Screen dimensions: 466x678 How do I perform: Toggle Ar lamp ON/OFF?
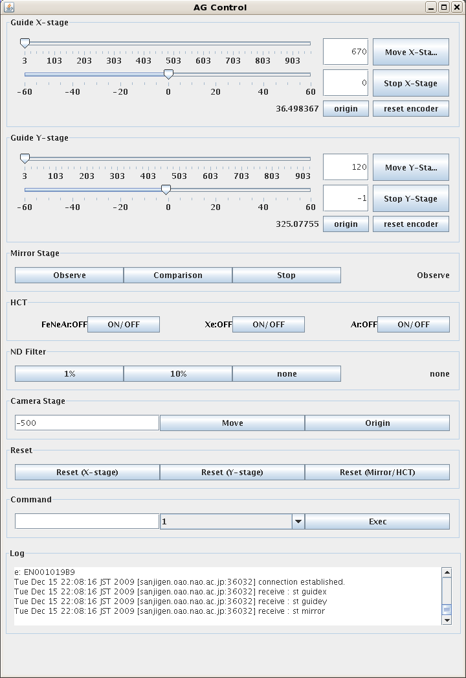tap(414, 324)
